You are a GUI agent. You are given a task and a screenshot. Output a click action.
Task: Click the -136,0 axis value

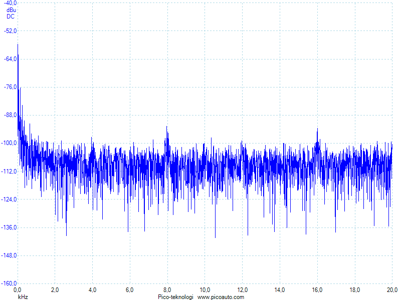click(9, 227)
